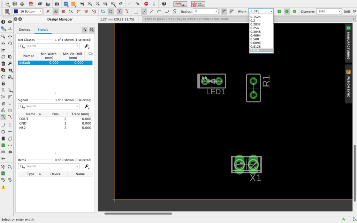Click the redo arrow icon

tap(137, 3)
